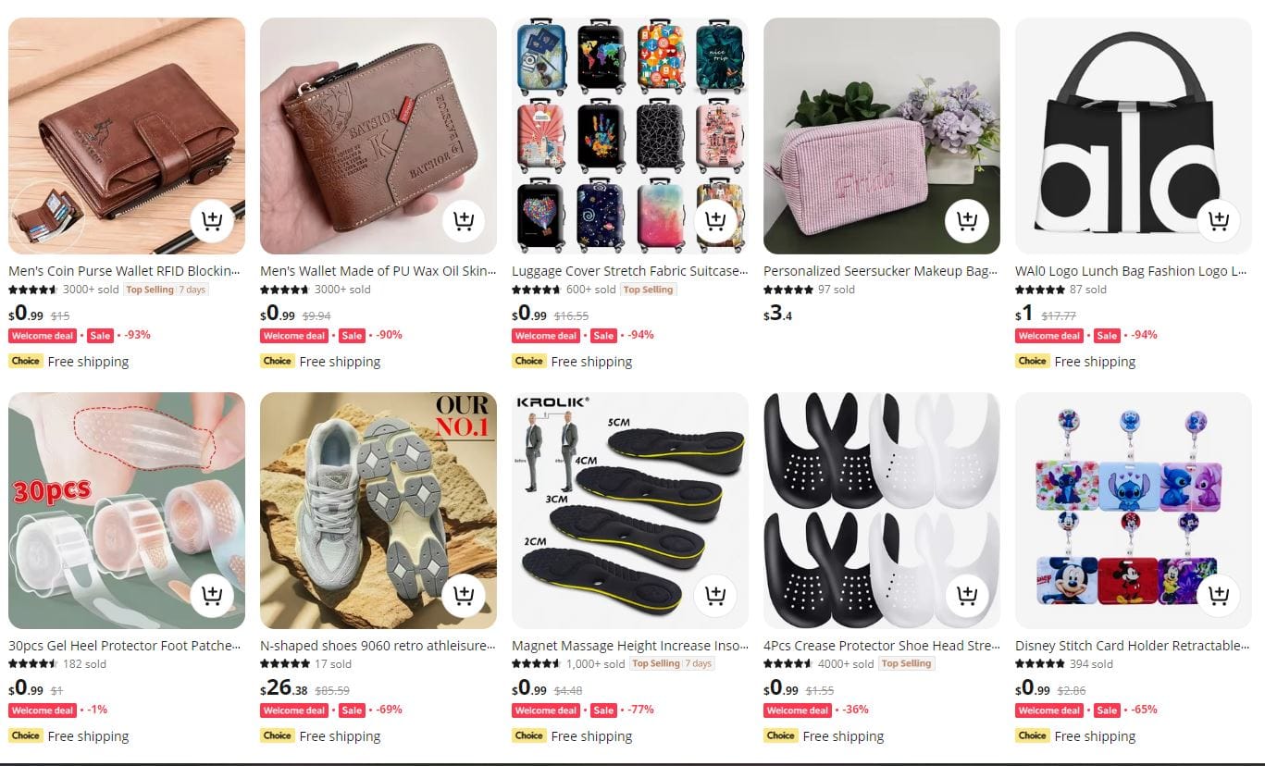The height and width of the screenshot is (766, 1265).
Task: Click the Top Selling badge on Coin Purse Wallet
Action: [150, 290]
